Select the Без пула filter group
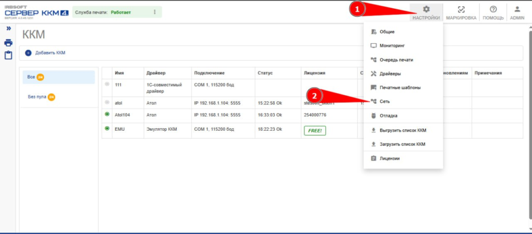Screen dimensions: 532x234 pos(57,97)
